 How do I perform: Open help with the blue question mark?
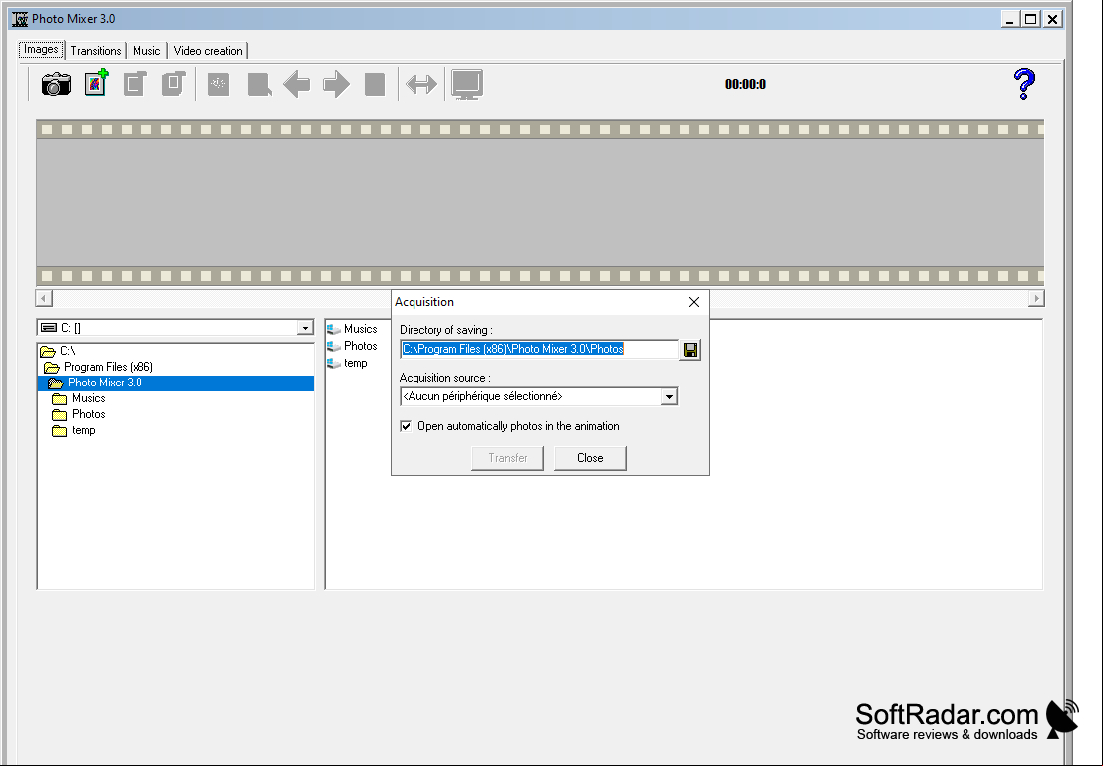[1024, 84]
